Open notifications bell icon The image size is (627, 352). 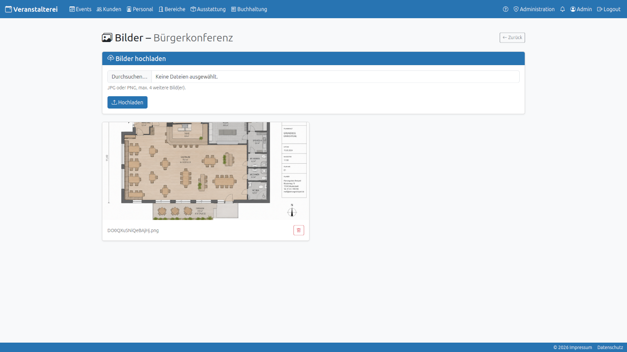[562, 9]
